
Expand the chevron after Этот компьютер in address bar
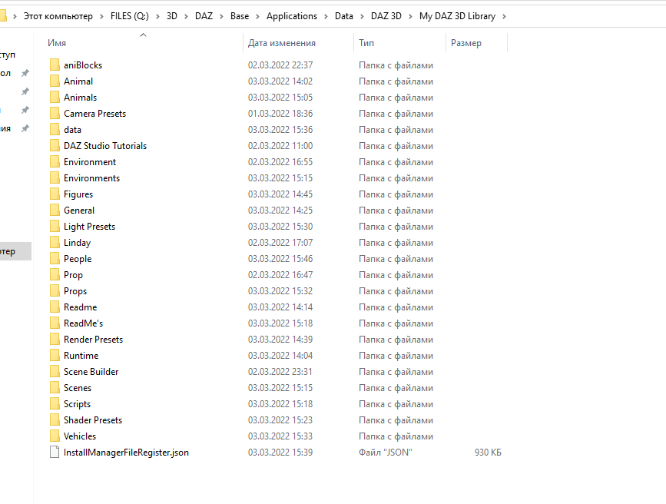[101, 17]
